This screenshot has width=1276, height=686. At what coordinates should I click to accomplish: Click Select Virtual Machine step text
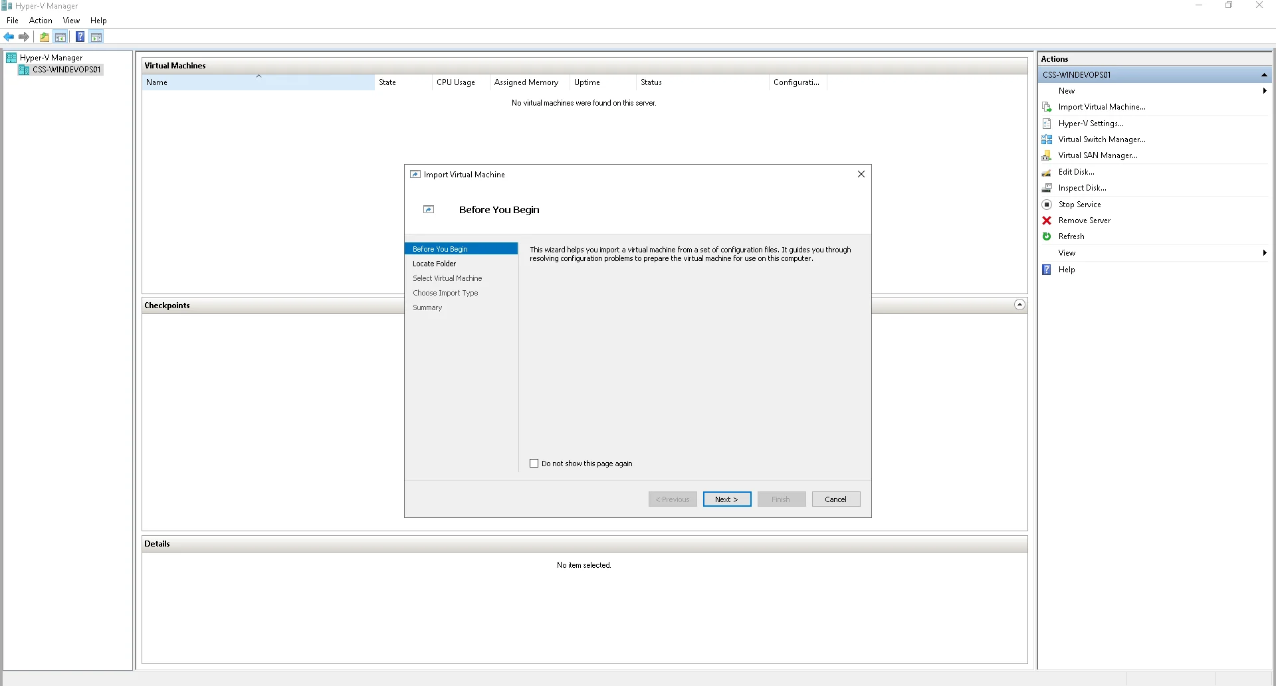pos(447,278)
